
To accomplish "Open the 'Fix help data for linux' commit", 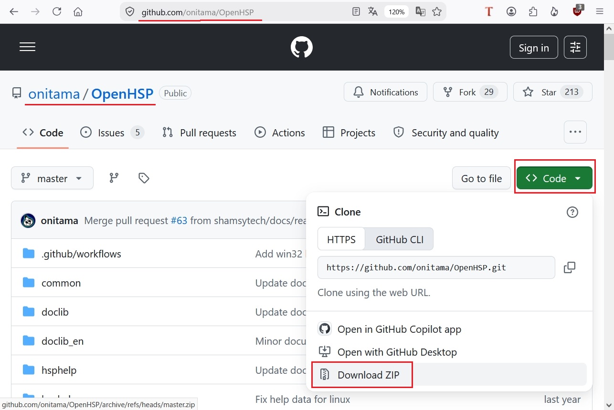I will coord(303,400).
